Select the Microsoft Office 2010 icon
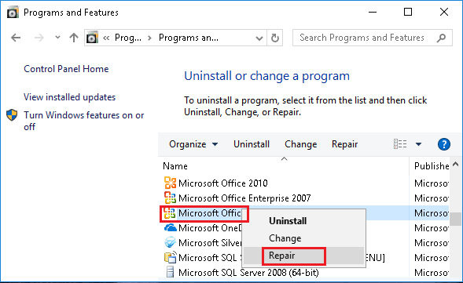Image resolution: width=463 pixels, height=283 pixels. coord(170,183)
